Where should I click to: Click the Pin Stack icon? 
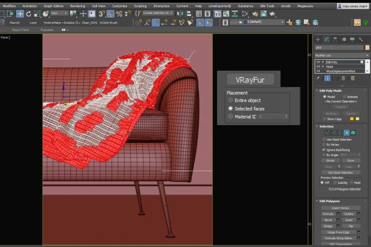(318, 79)
